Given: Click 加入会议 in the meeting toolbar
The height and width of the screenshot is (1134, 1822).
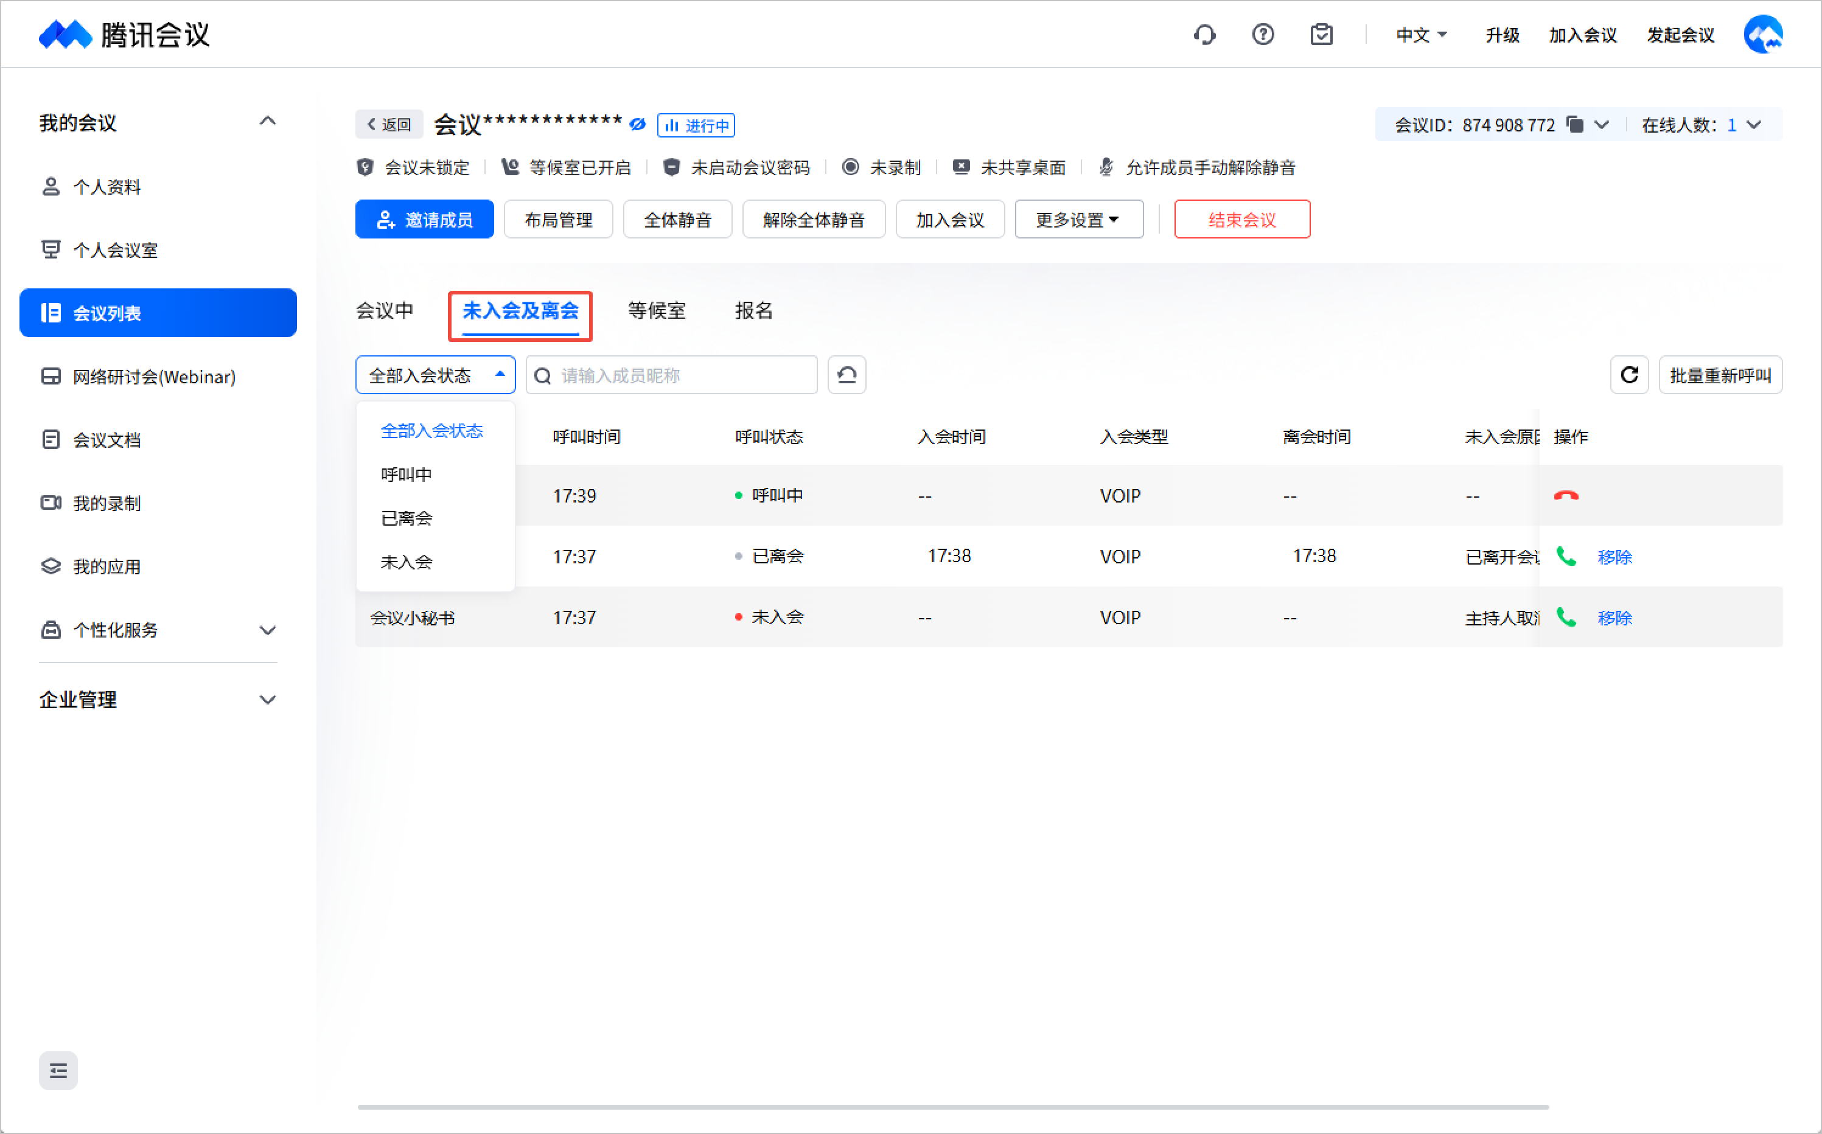Looking at the screenshot, I should [x=949, y=219].
